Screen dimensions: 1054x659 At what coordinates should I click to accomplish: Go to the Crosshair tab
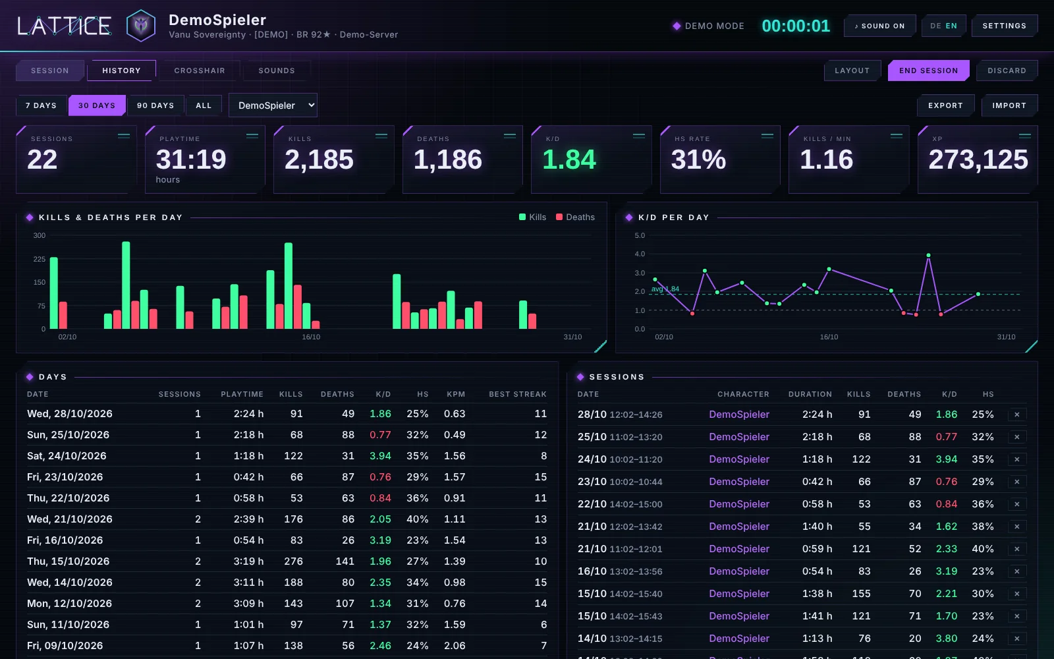point(200,71)
